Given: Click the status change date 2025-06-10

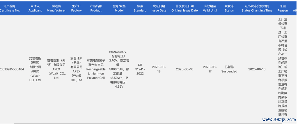Looking at the screenshot, I should coord(257,69).
